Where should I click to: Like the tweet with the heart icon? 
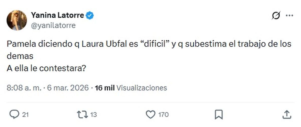coord(150,115)
